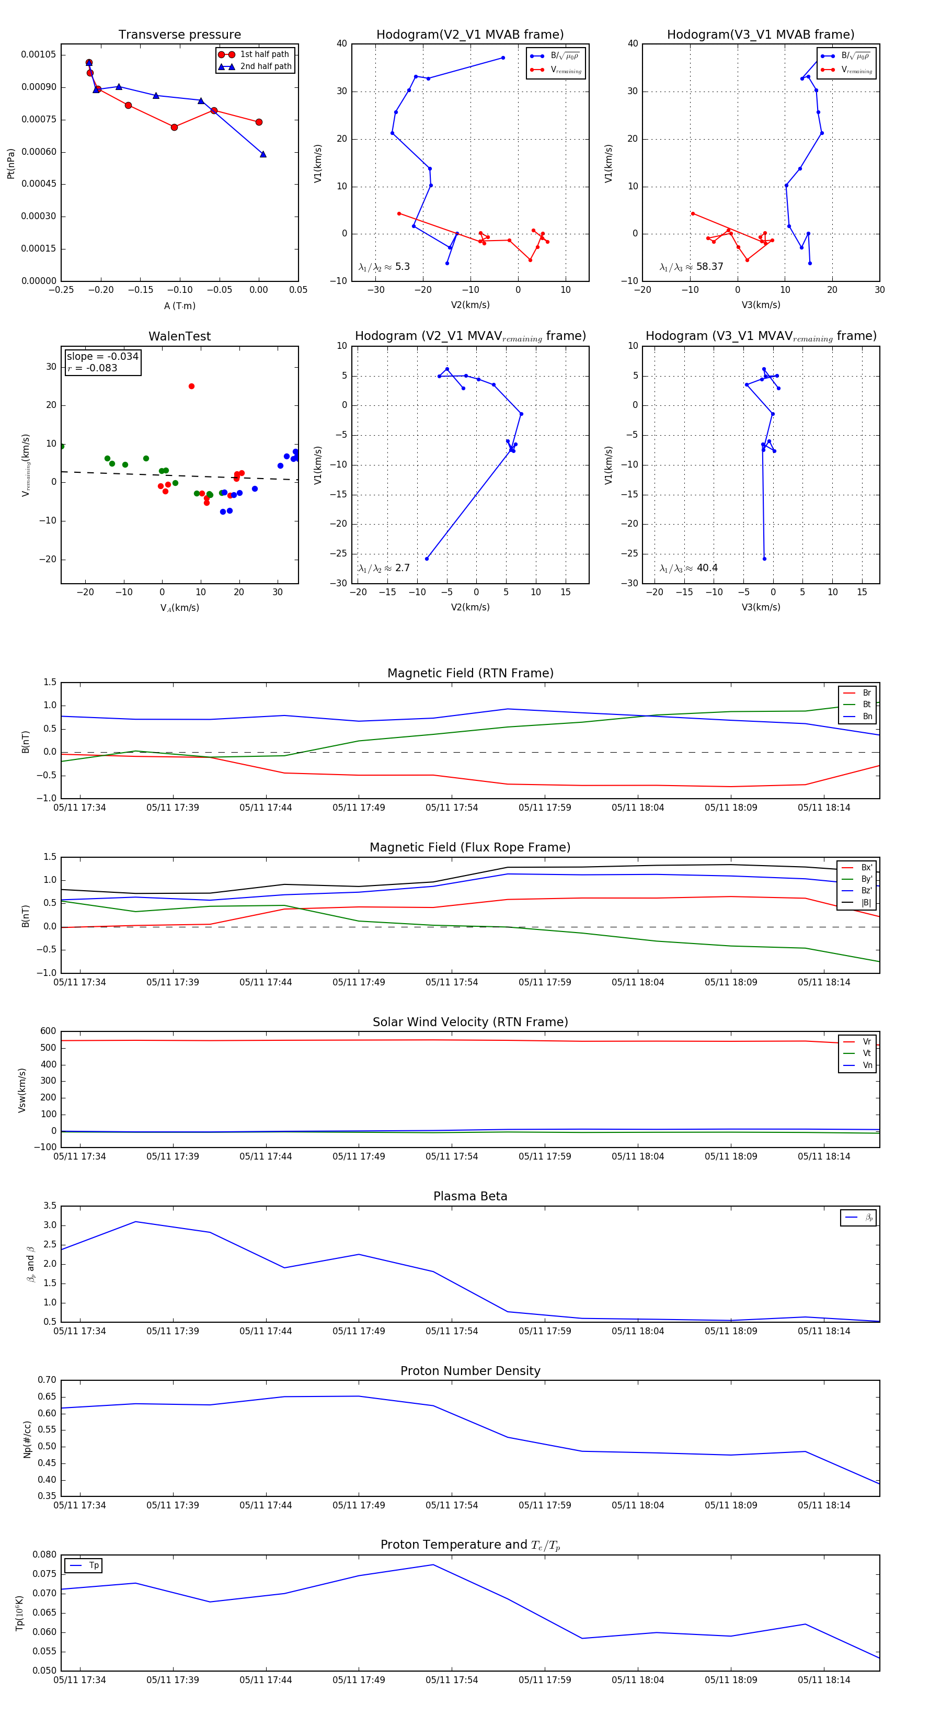Click the βp legend in Plasma Beta panel
Image resolution: width=941 pixels, height=1726 pixels.
click(858, 1218)
